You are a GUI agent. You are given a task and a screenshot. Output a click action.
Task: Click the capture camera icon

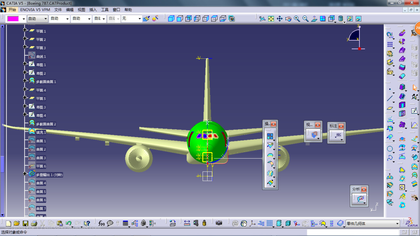[219, 223]
